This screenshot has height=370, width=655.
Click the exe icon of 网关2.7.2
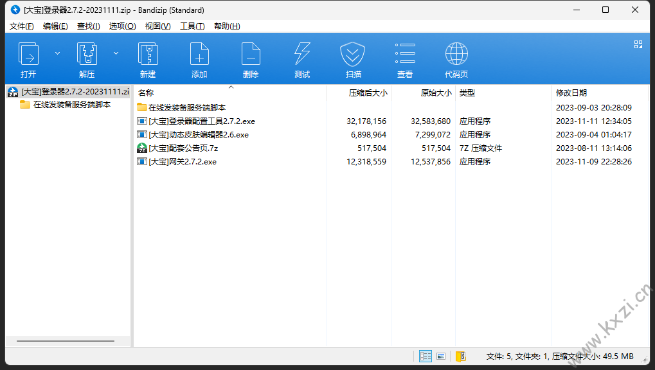(142, 161)
